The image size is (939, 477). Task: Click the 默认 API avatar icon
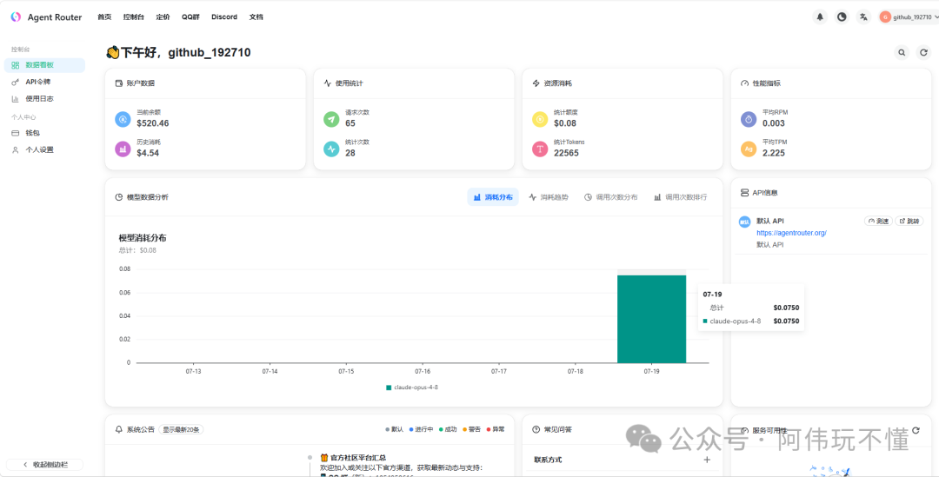coord(744,222)
